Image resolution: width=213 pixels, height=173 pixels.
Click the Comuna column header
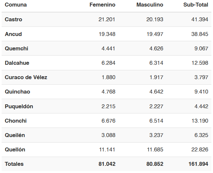point(16,5)
